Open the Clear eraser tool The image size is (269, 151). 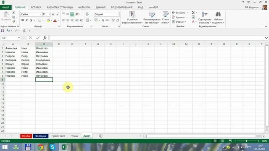pos(193,21)
